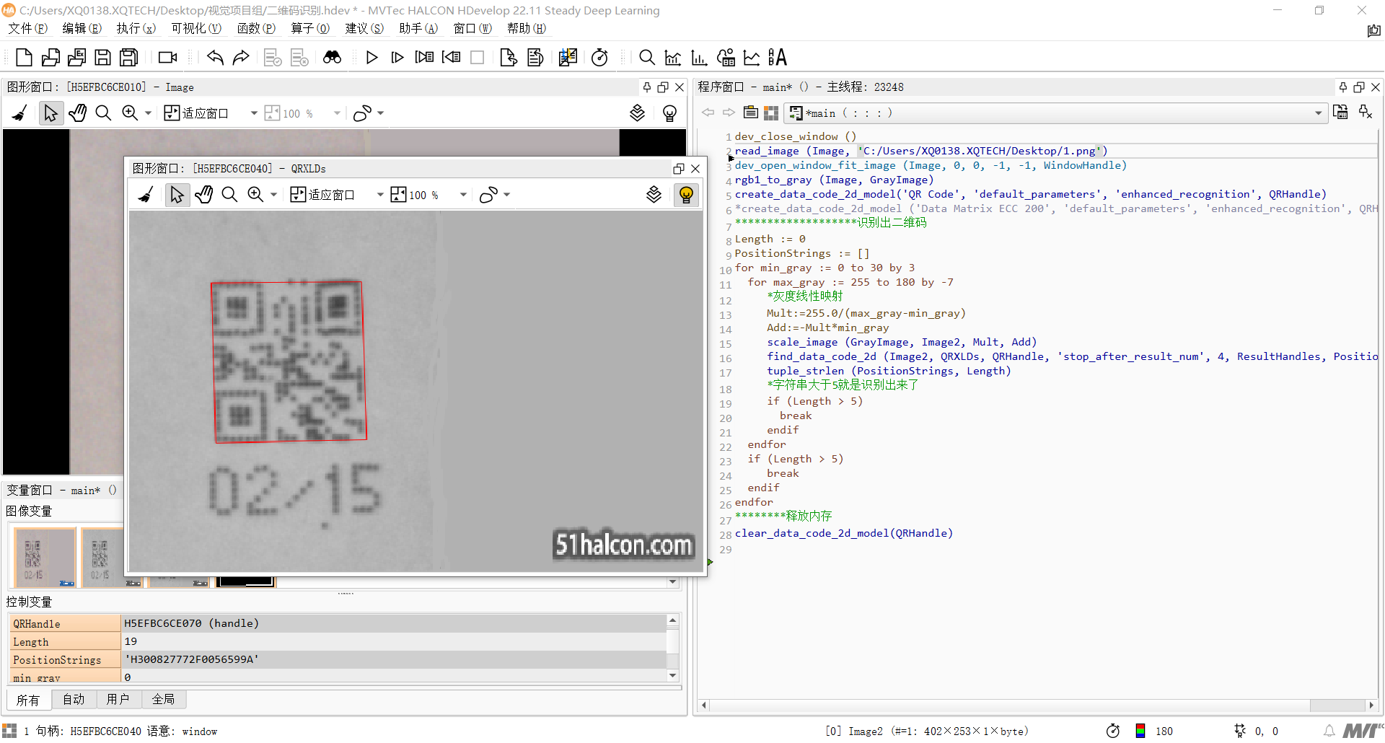Open the 适应窗口 dropdown in the Image window

pos(254,113)
